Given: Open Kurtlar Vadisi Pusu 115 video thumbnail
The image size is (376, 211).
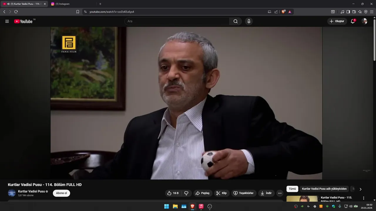Looking at the screenshot, I should [302, 199].
